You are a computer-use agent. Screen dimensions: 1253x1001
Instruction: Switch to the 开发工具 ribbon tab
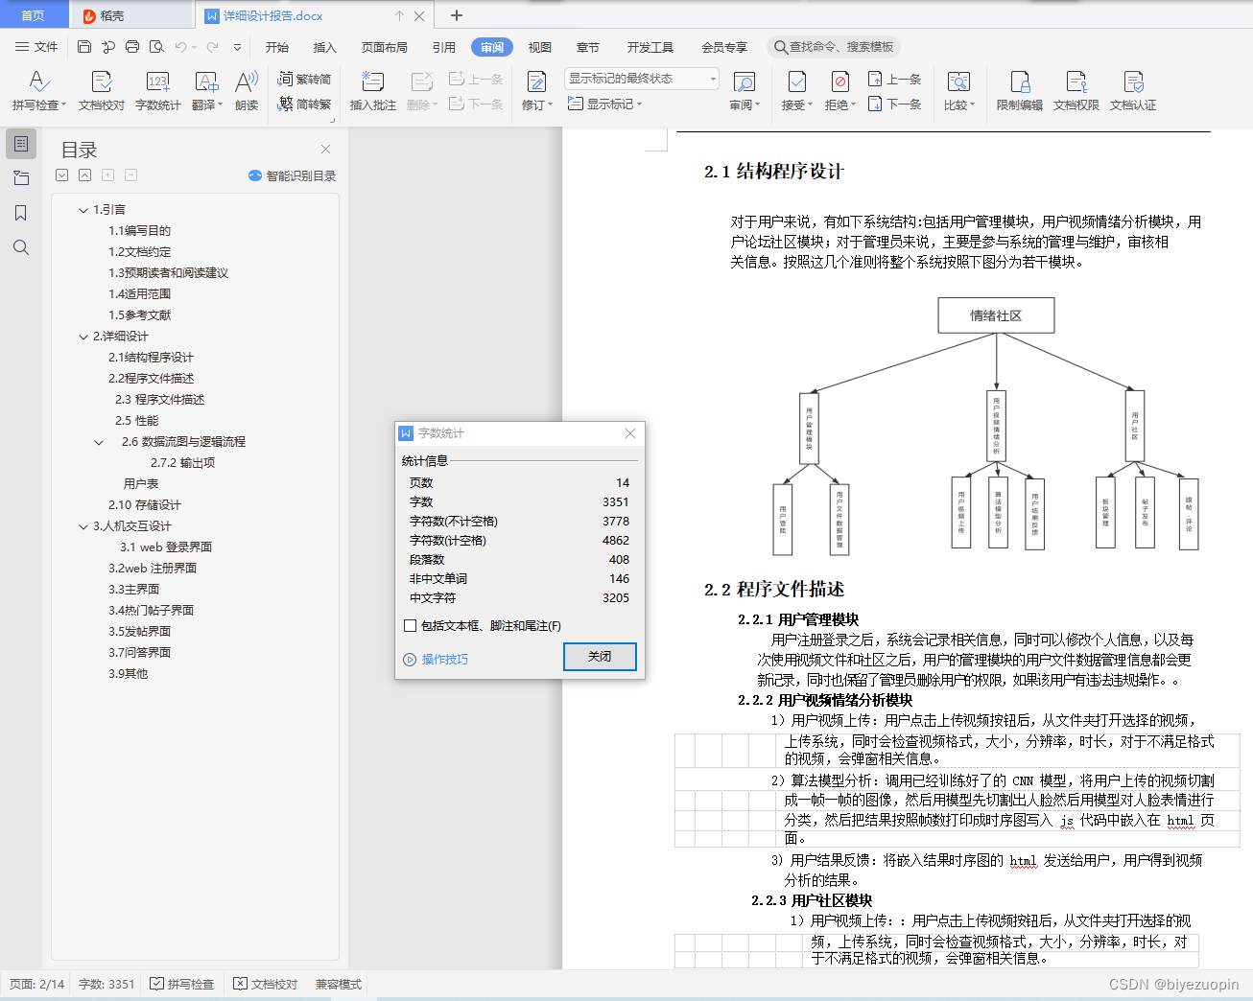(650, 47)
